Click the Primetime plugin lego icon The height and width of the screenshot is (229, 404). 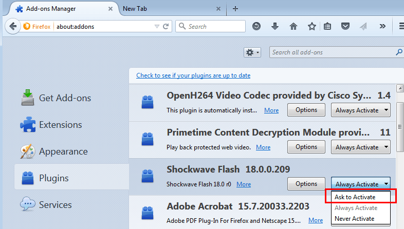tap(148, 139)
